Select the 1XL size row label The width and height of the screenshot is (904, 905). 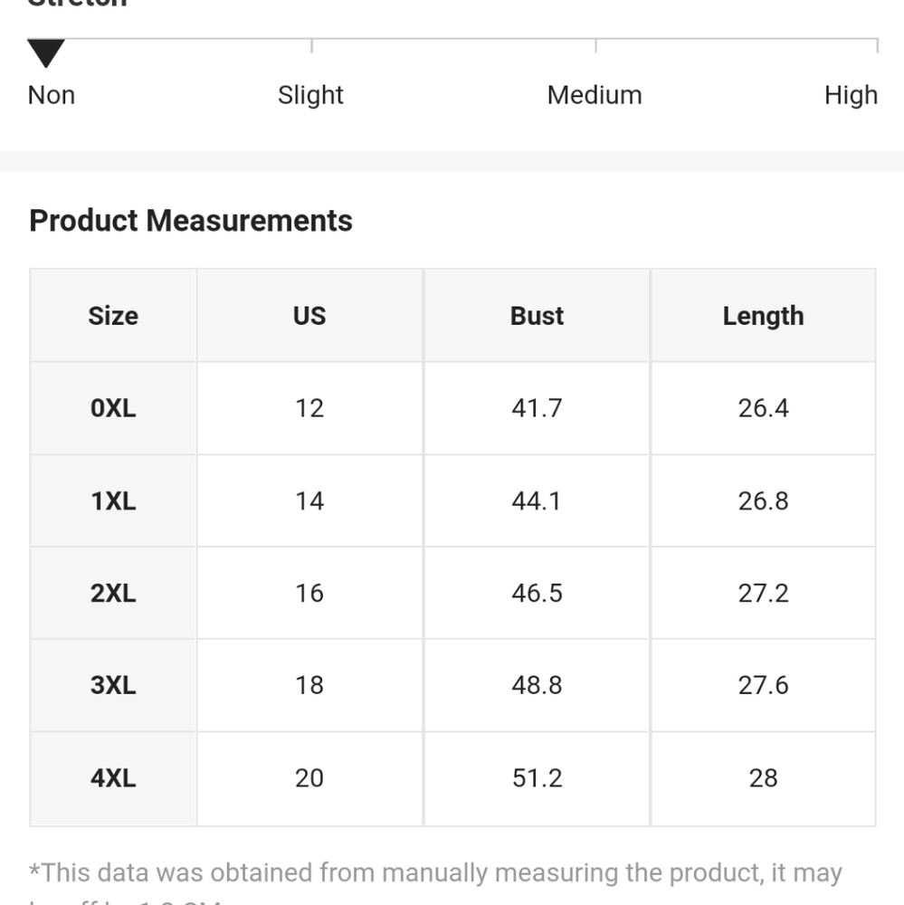pyautogui.click(x=113, y=500)
